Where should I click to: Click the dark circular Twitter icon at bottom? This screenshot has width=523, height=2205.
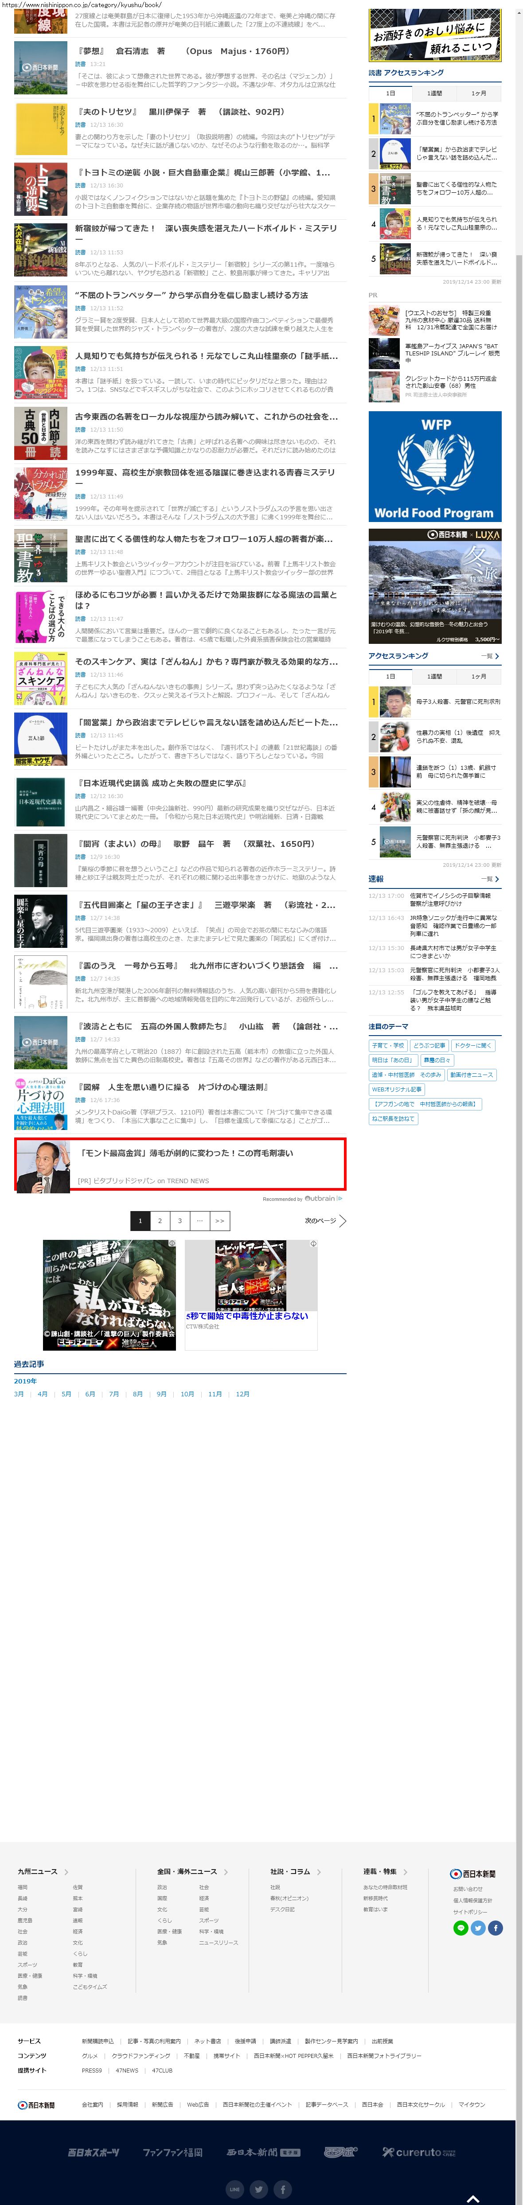coord(259,2189)
